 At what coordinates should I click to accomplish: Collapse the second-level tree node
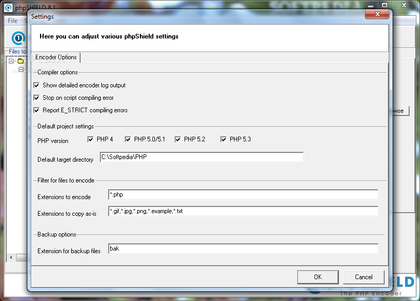(21, 69)
